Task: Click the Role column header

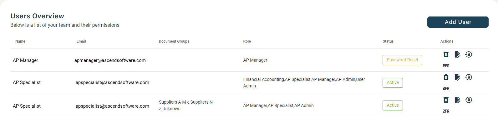Action: click(247, 41)
